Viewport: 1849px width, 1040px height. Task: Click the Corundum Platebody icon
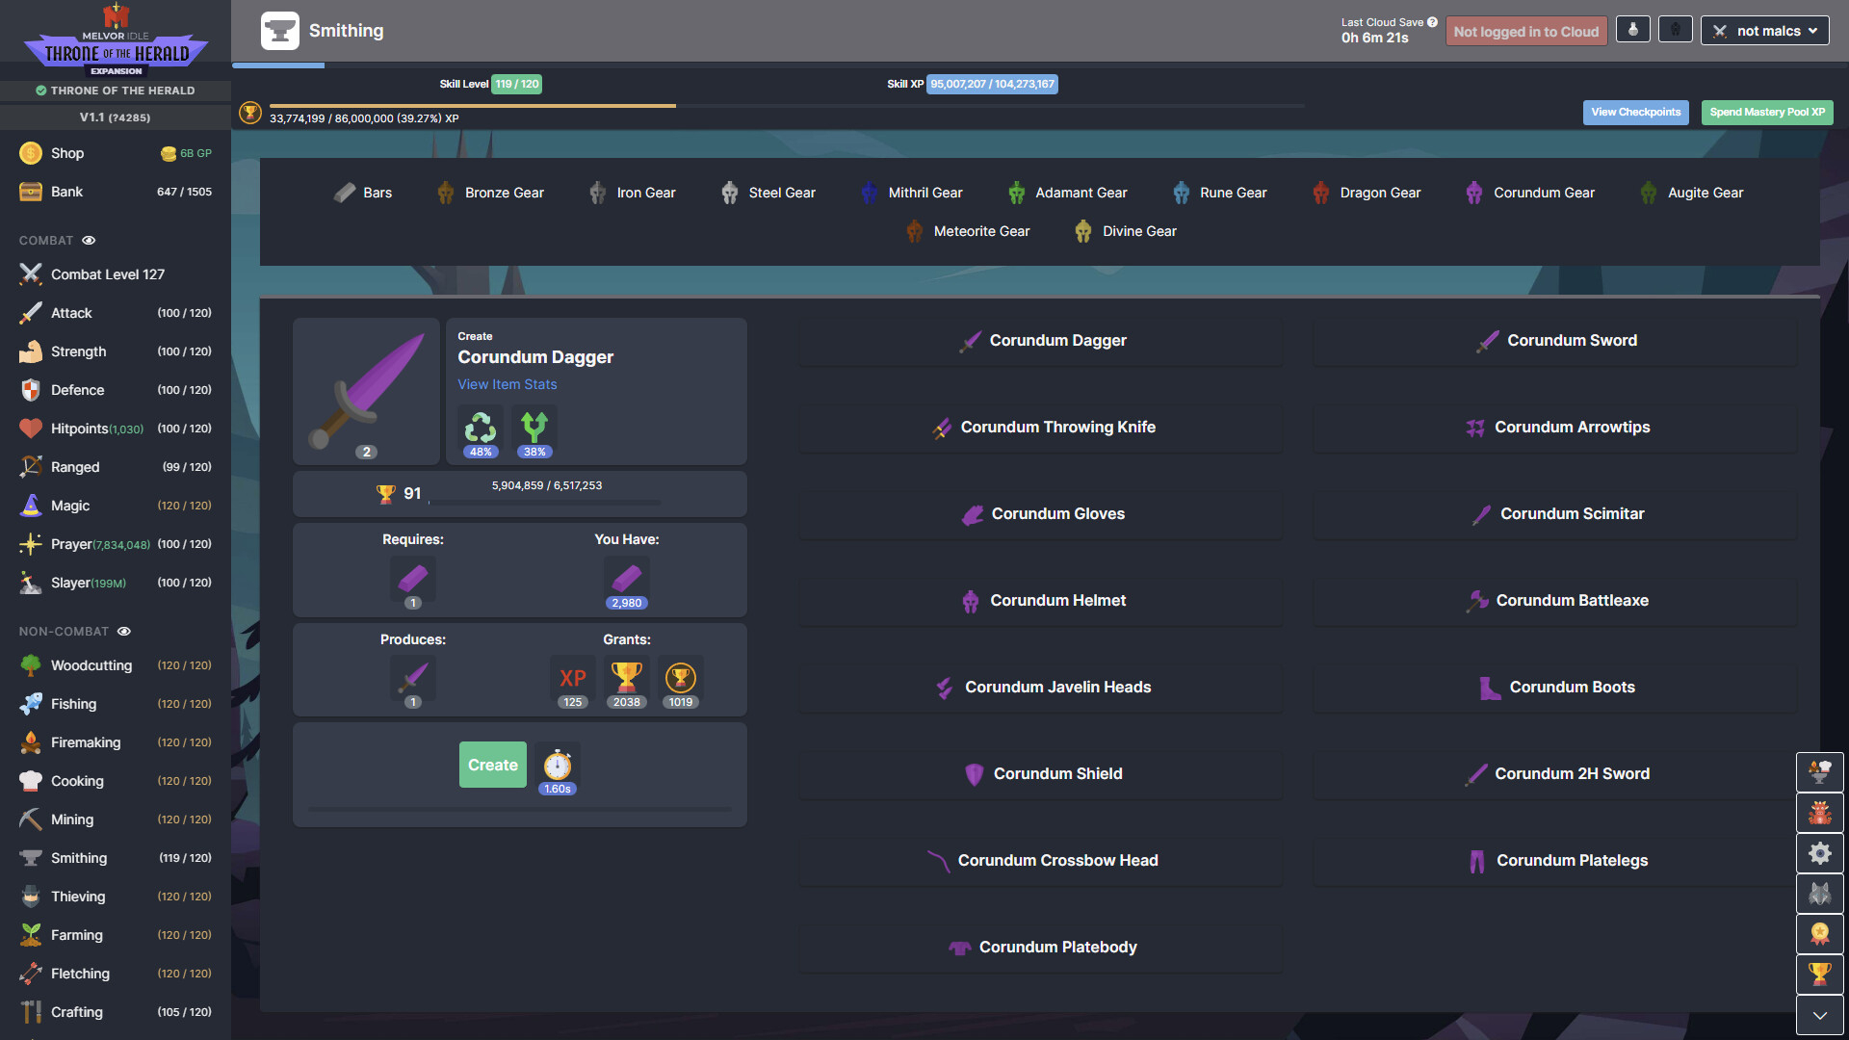pyautogui.click(x=960, y=946)
